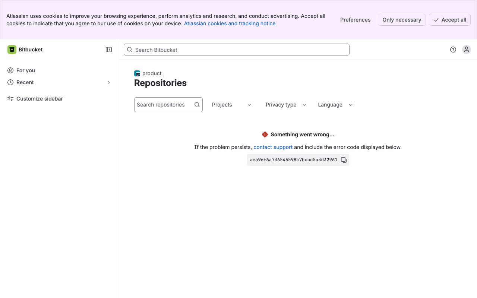Click the product workspace name
The height and width of the screenshot is (298, 477).
click(x=152, y=73)
